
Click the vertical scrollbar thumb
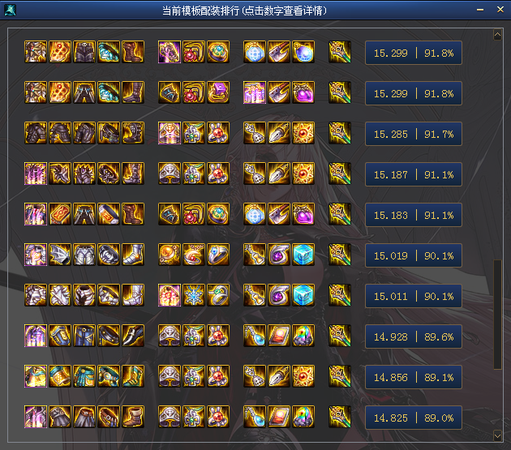pos(497,314)
